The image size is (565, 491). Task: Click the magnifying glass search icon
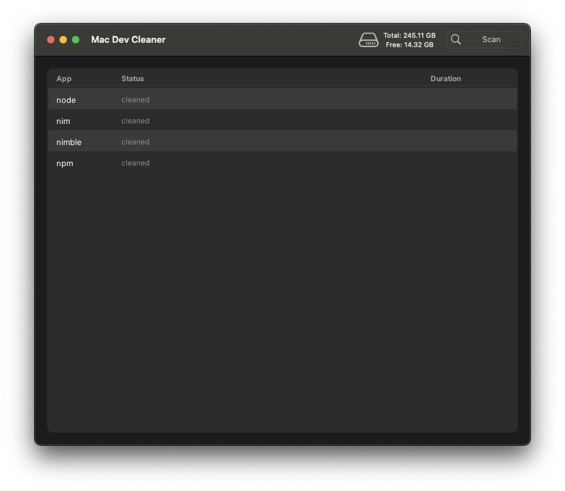(456, 39)
